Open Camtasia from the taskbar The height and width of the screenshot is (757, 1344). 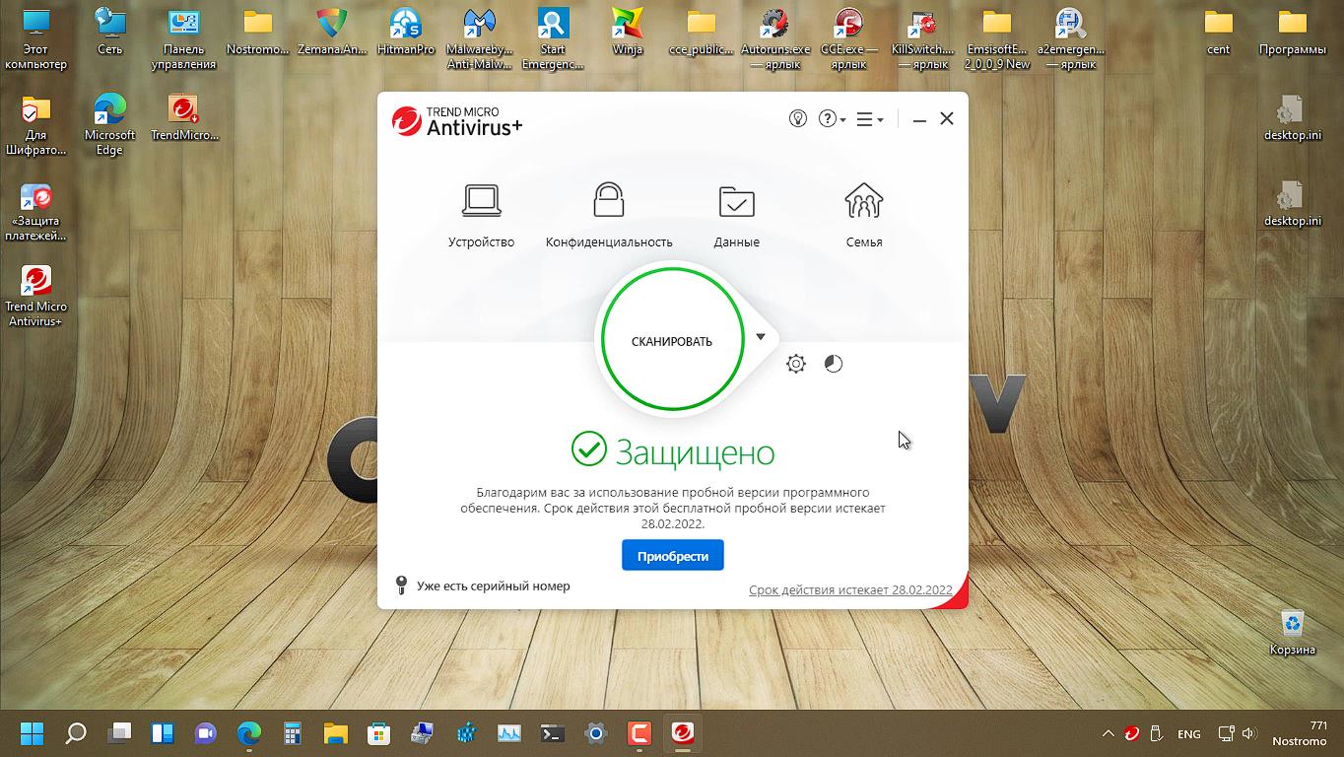639,733
